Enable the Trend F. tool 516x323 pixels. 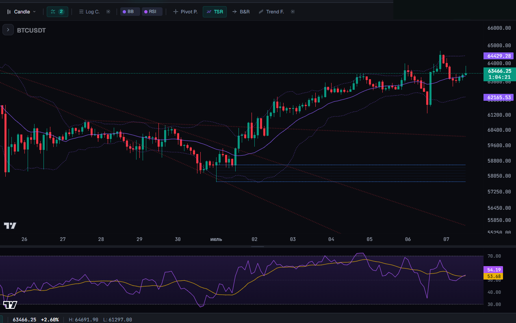(x=271, y=12)
